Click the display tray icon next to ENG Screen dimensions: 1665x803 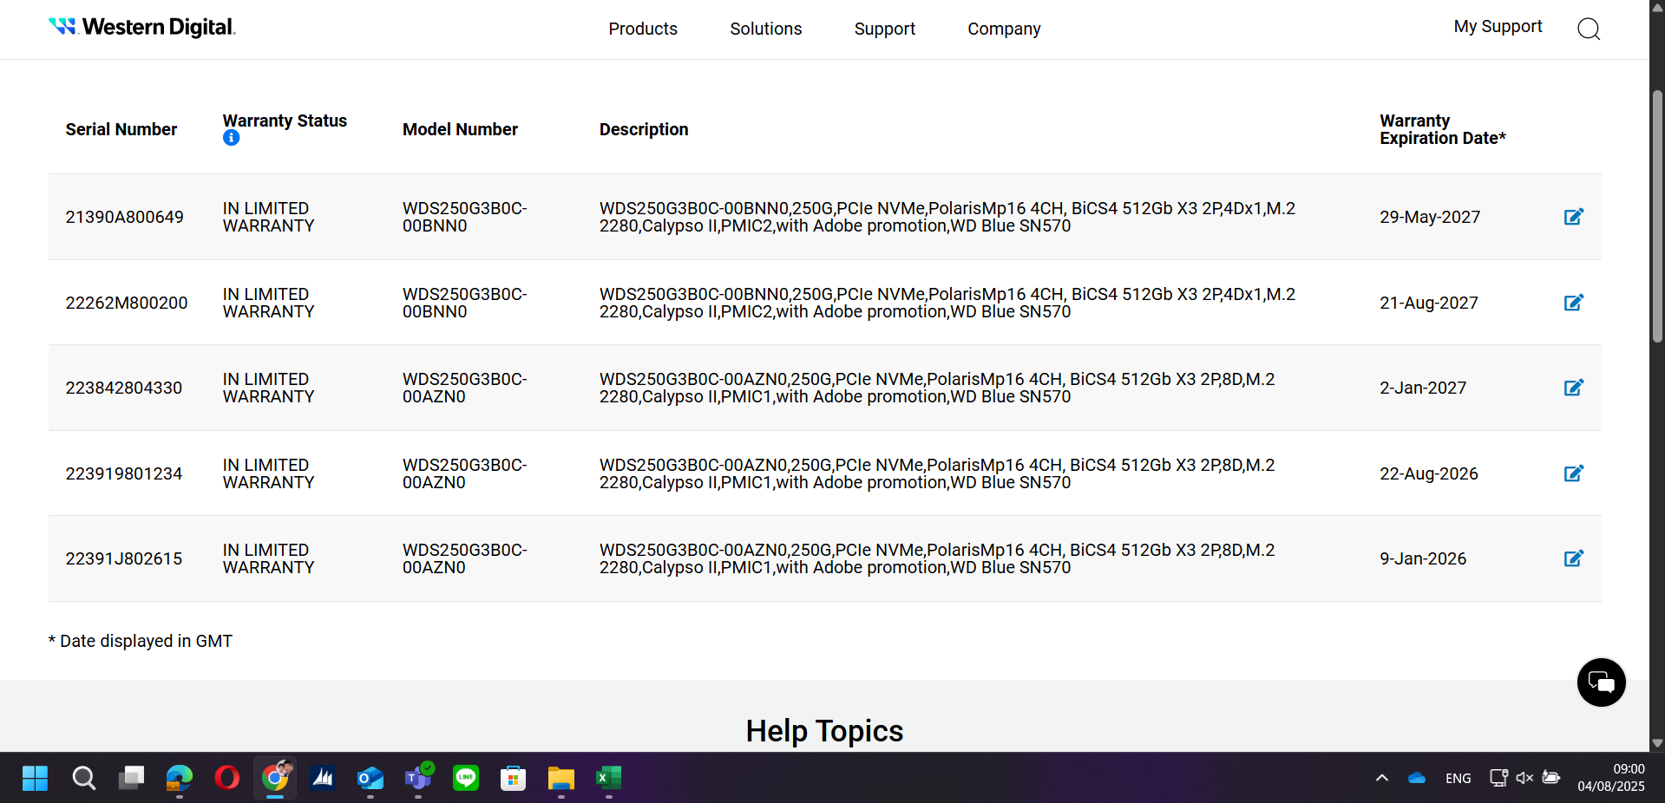[1498, 778]
